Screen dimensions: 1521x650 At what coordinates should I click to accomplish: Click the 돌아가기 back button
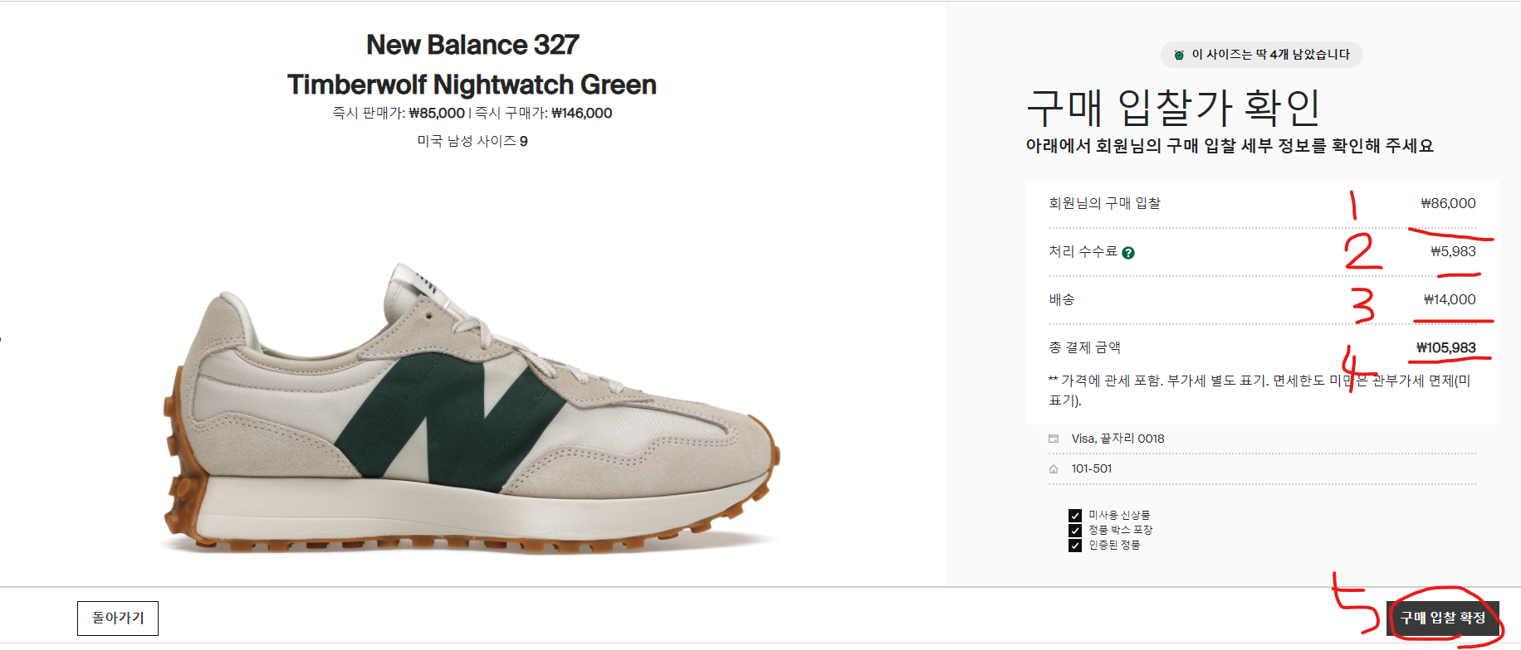tap(118, 618)
